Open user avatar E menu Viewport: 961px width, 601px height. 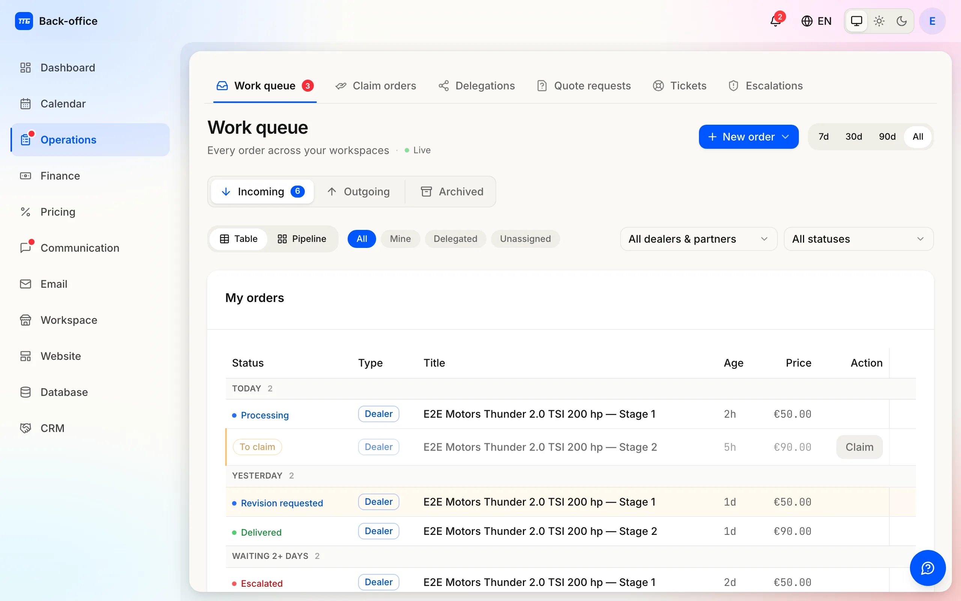[x=932, y=21]
